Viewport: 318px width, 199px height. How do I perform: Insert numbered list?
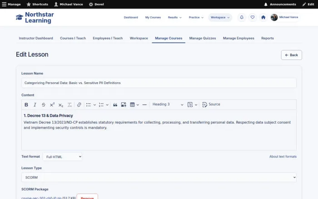[x=101, y=104]
